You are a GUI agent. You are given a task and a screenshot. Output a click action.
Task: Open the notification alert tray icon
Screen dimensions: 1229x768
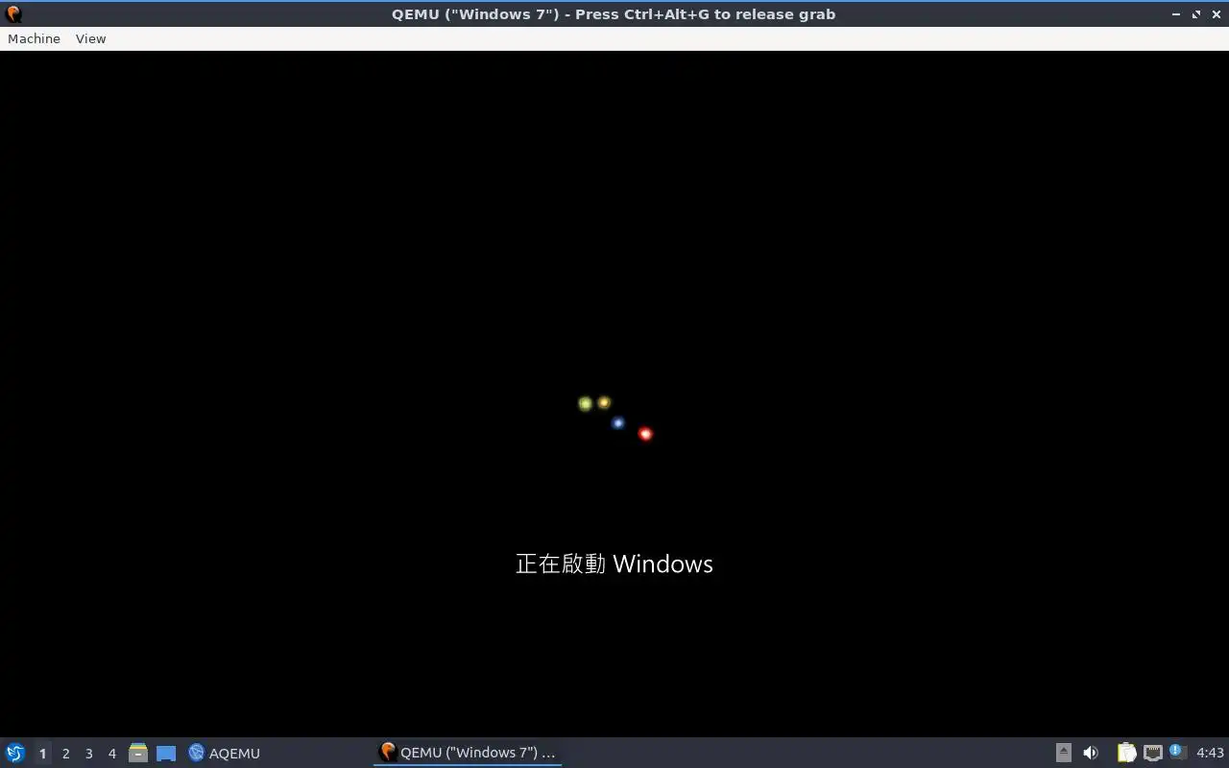pyautogui.click(x=1177, y=753)
